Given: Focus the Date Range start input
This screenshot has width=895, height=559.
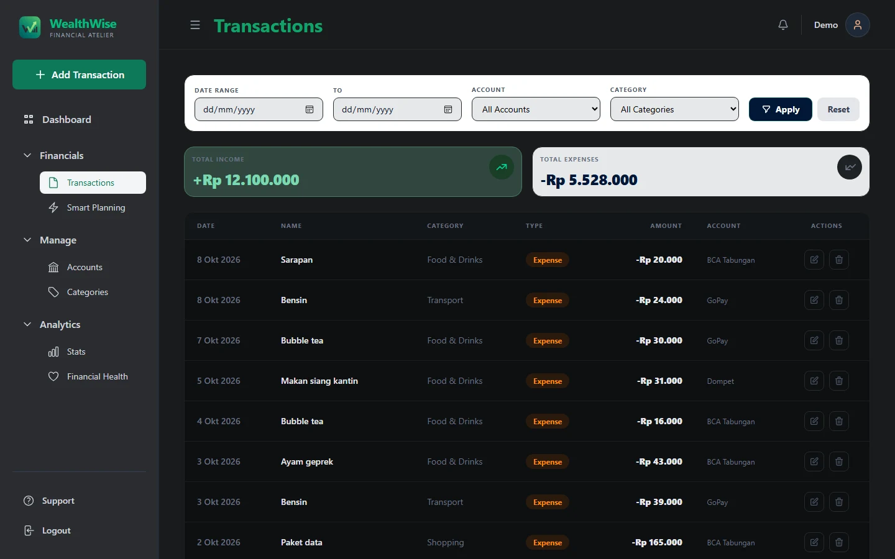Looking at the screenshot, I should 259,109.
